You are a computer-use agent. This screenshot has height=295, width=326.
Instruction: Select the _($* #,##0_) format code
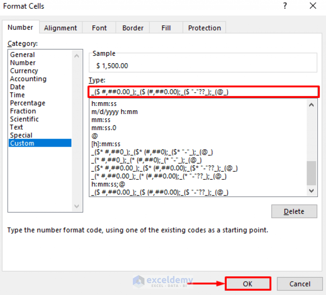coord(198,152)
